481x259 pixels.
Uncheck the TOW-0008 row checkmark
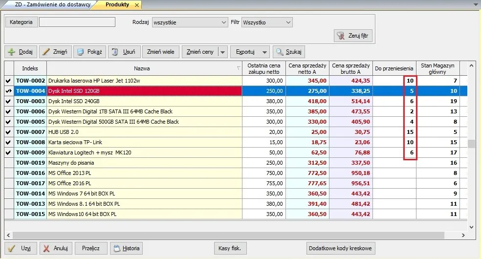click(8, 142)
